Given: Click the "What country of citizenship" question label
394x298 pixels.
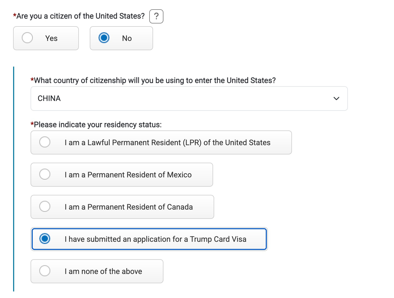Looking at the screenshot, I should 155,81.
